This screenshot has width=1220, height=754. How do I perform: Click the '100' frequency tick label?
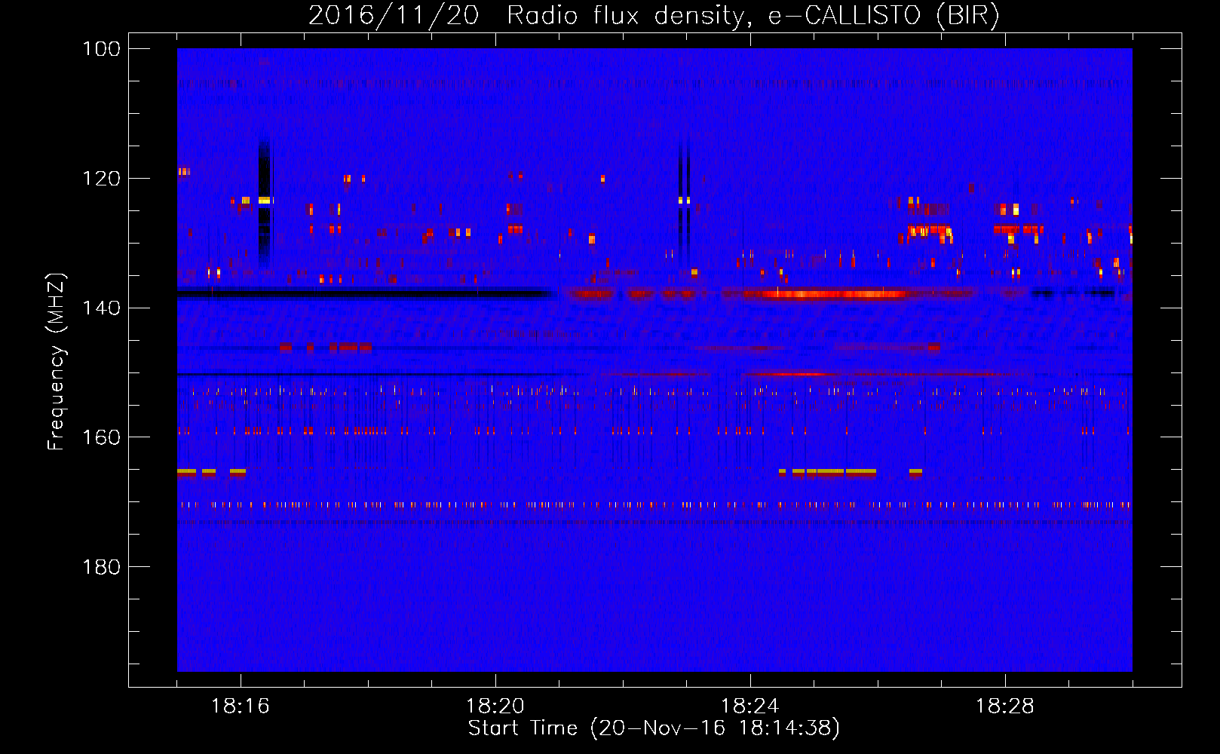pos(102,49)
